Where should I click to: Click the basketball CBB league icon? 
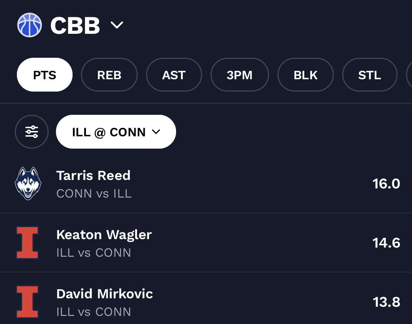pos(30,25)
